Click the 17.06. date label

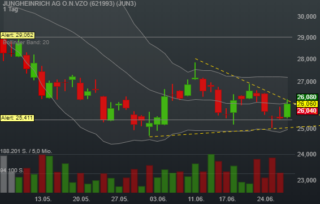coord(227,199)
